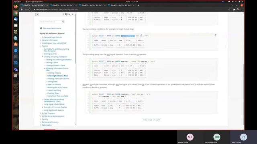Open Loading Data into a Table page
Screen dimensions: 257x144
coord(55,65)
